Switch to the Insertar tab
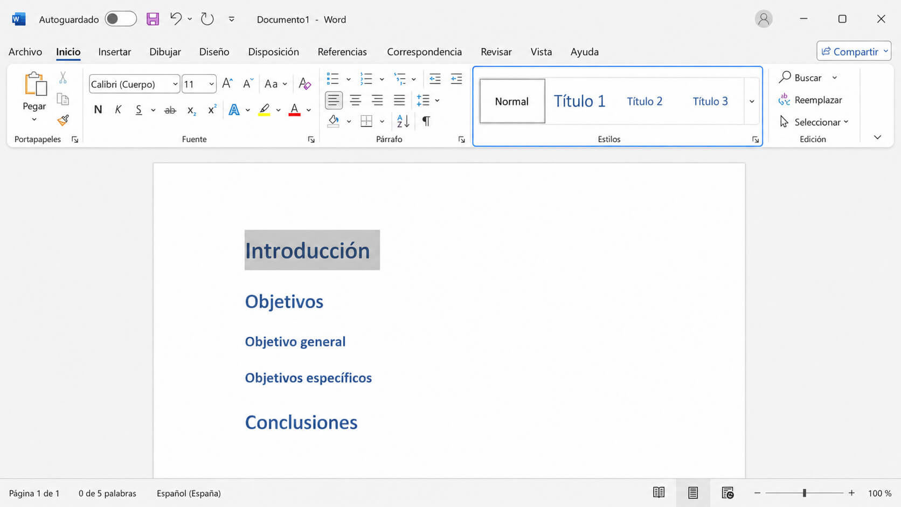This screenshot has height=507, width=901. coord(114,52)
